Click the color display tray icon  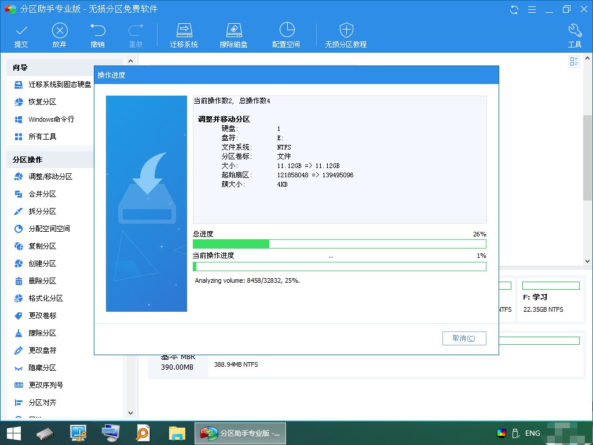pyautogui.click(x=502, y=433)
